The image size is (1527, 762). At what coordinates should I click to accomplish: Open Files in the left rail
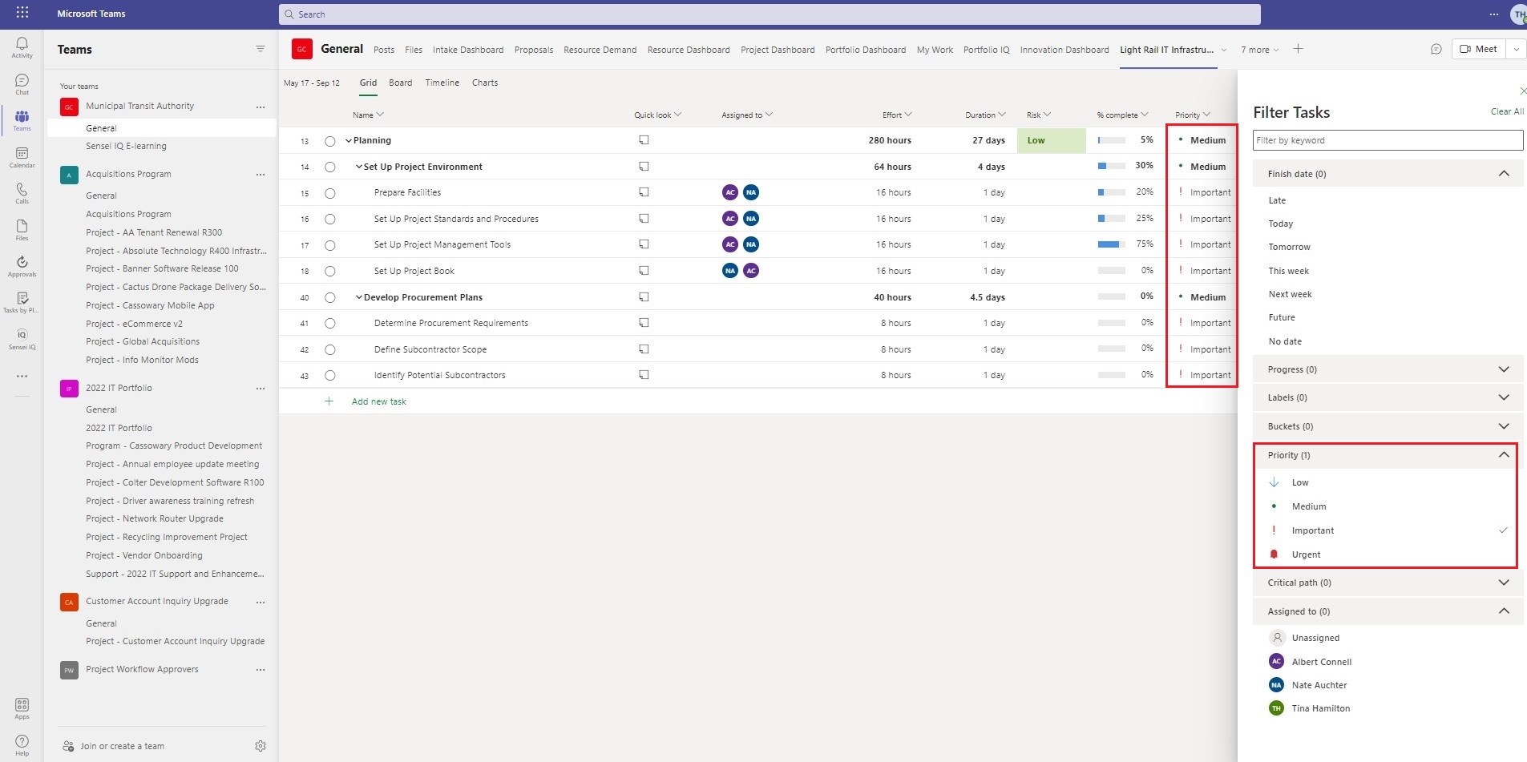pyautogui.click(x=22, y=230)
